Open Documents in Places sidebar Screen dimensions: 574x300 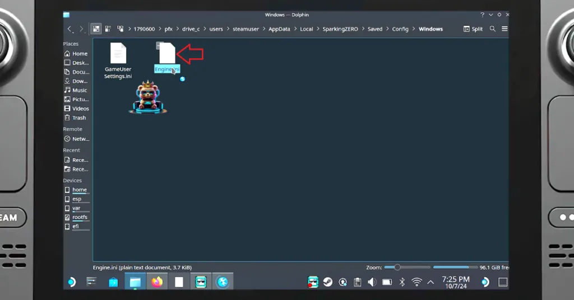click(x=76, y=72)
